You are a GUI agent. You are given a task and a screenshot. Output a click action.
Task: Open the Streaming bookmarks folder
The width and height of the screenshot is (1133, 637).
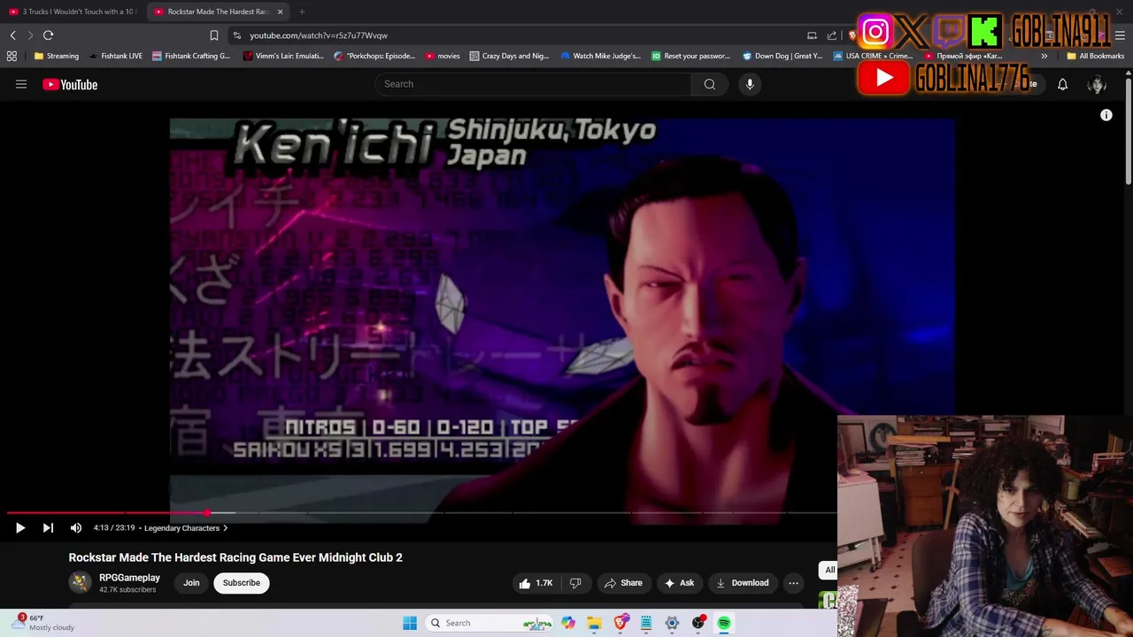[x=56, y=56]
